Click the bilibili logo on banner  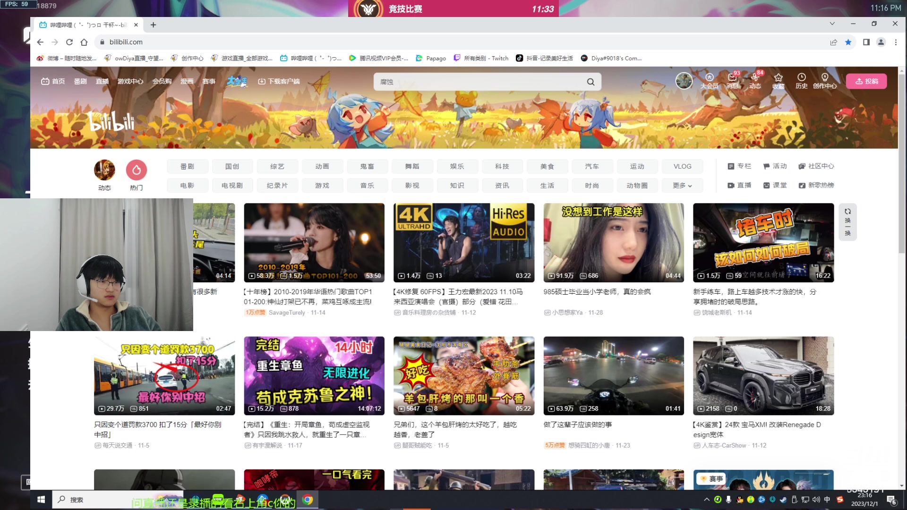pyautogui.click(x=112, y=121)
